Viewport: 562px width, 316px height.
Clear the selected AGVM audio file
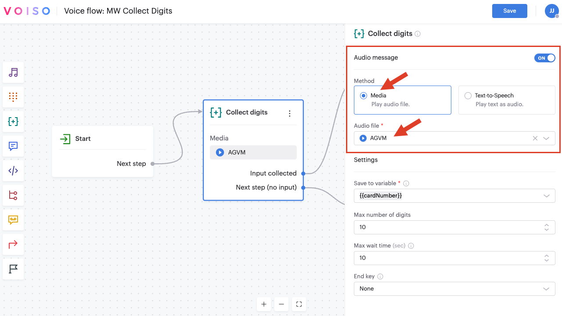click(535, 138)
